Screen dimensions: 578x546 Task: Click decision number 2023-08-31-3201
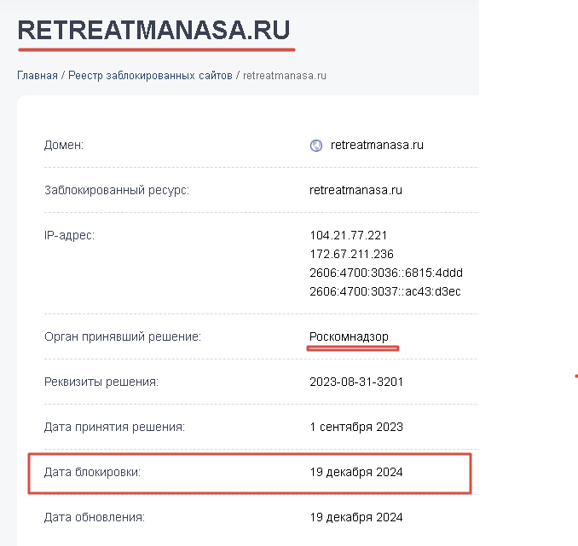(356, 382)
